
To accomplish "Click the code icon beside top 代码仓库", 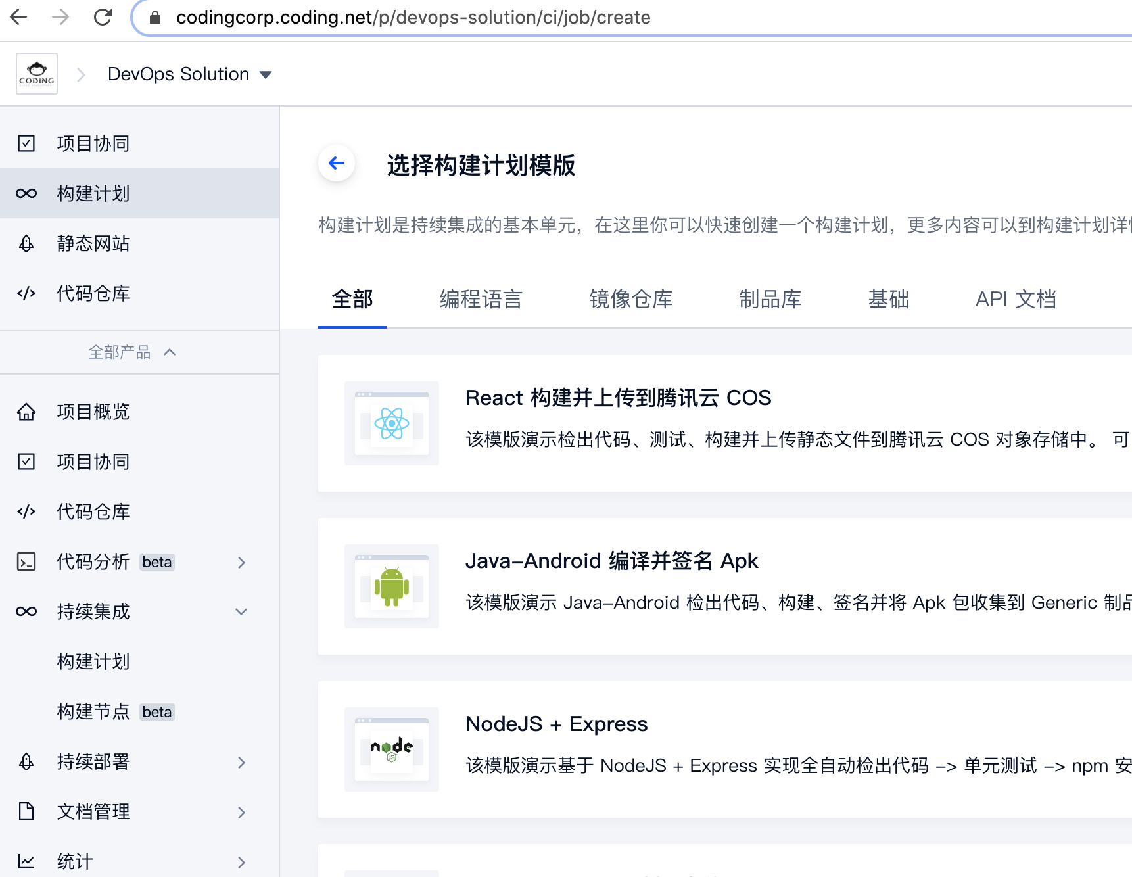I will coord(26,293).
